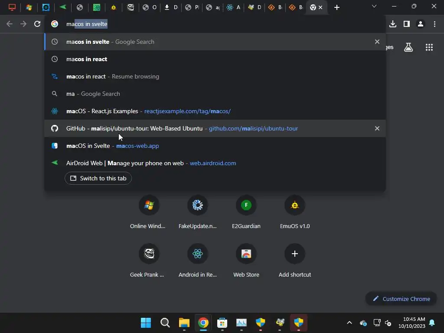Open the muted volume tray icon
The width and height of the screenshot is (444, 333).
coord(388,323)
